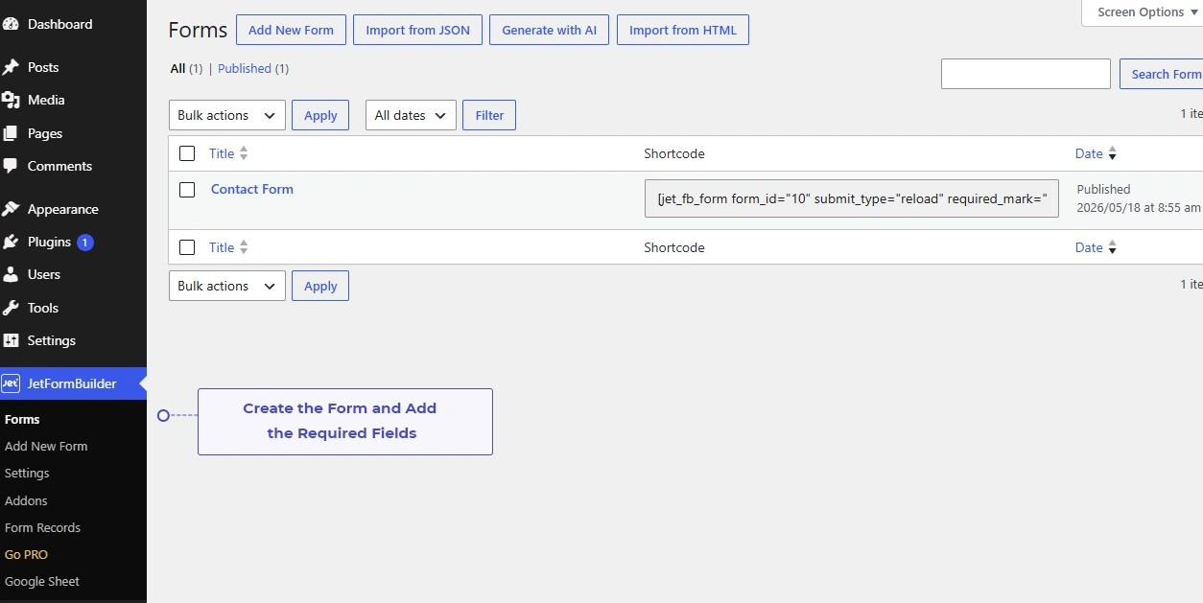
Task: Open the top Bulk actions dropdown
Action: coord(227,115)
